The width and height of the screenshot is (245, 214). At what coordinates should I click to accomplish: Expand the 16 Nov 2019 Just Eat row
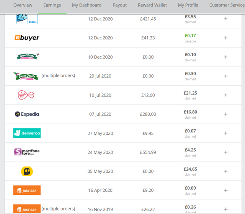tap(226, 209)
